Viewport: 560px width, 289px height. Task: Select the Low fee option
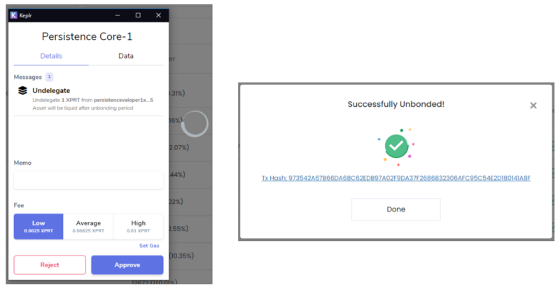click(38, 227)
